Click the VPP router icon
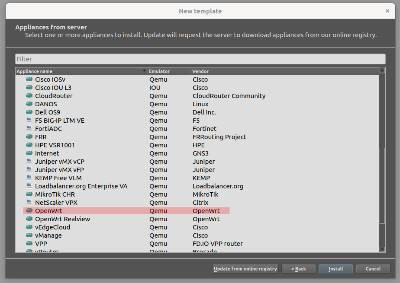 point(29,244)
